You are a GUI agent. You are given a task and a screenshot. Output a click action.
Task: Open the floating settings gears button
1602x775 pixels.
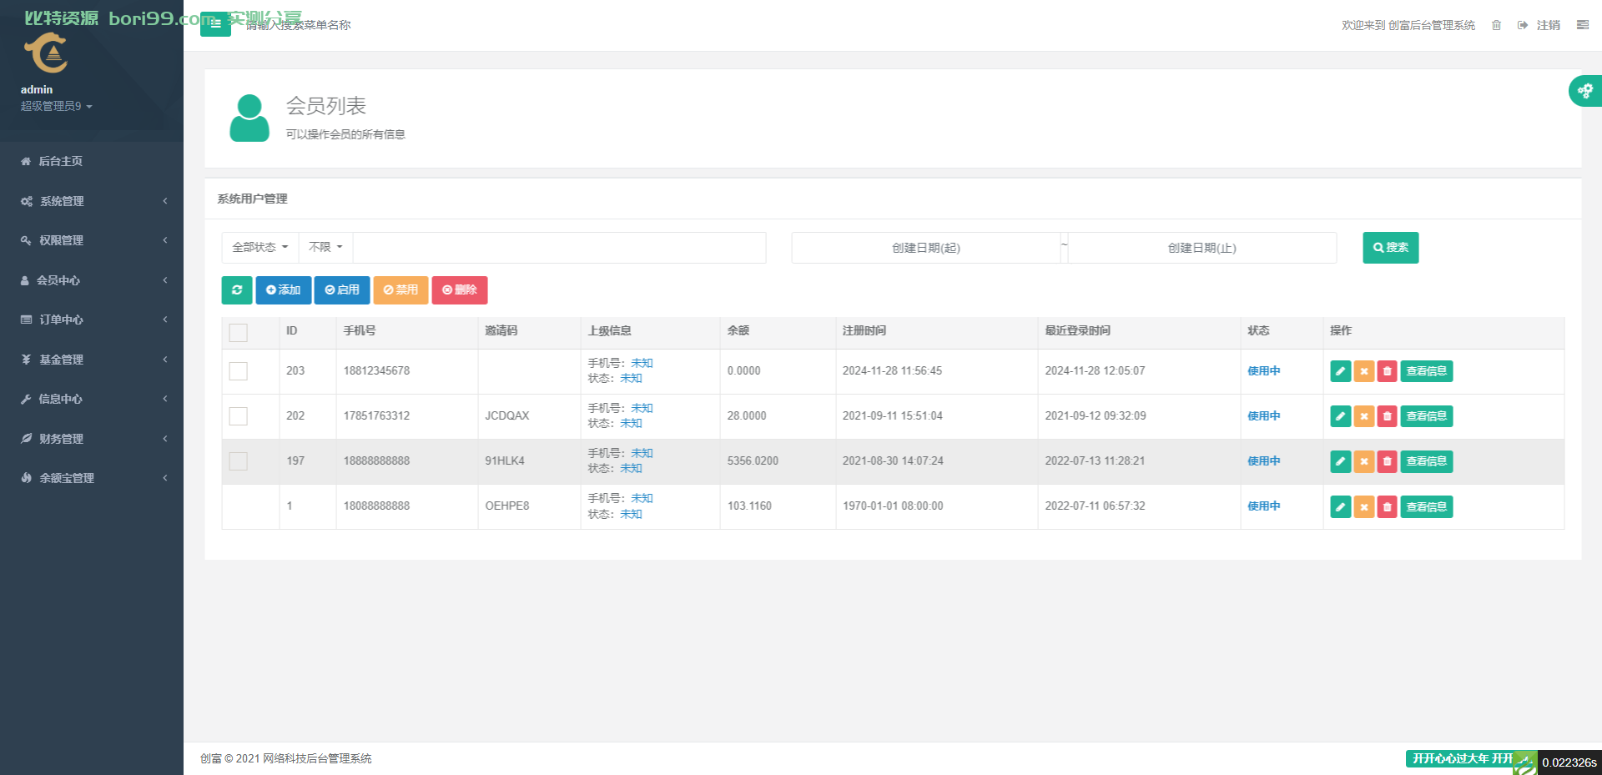point(1585,91)
